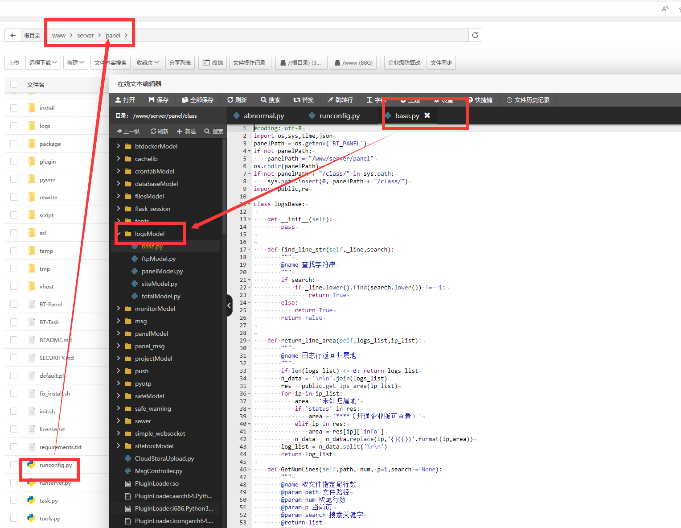The width and height of the screenshot is (681, 528).
Task: Go to 根目录 in breadcrumb
Action: click(32, 35)
